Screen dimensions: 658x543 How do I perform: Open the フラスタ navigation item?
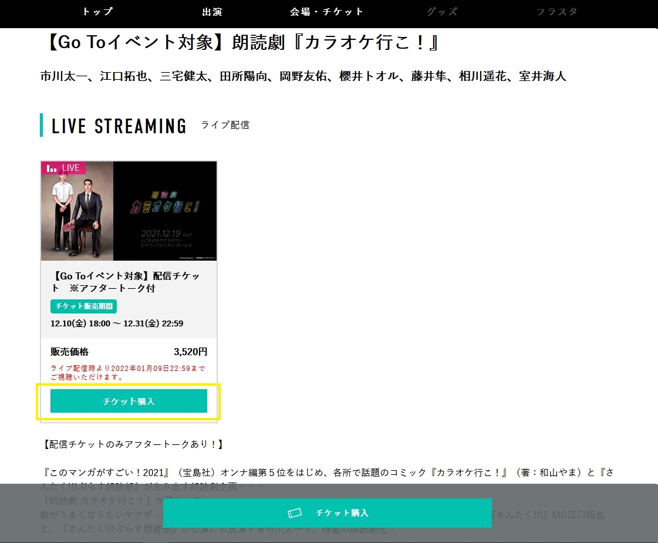click(557, 12)
